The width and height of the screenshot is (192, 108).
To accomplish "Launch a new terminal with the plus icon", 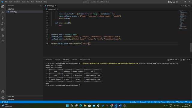I will point(176,60).
